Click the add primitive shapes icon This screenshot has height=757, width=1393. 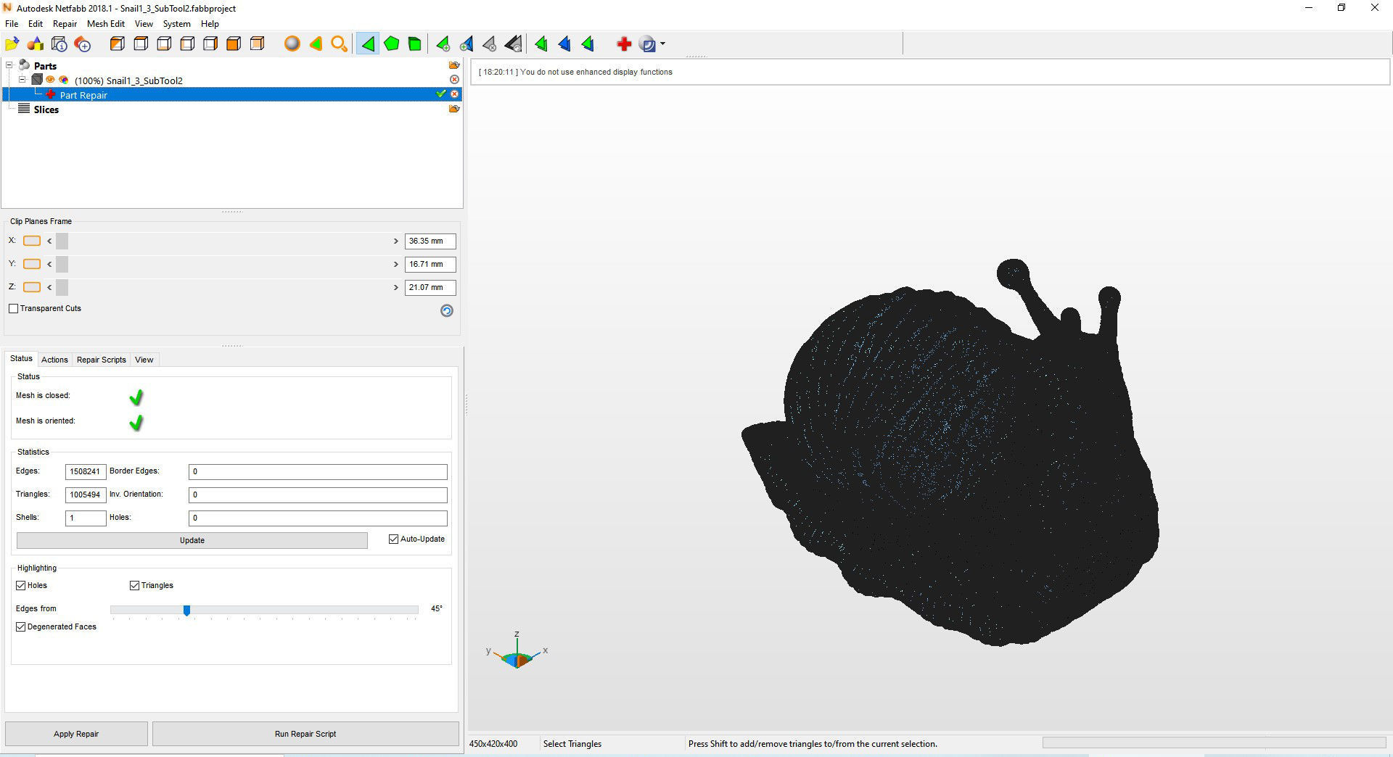coord(36,44)
